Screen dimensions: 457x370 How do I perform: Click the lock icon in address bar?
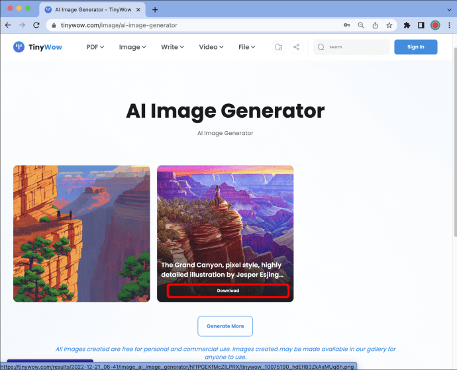(54, 25)
